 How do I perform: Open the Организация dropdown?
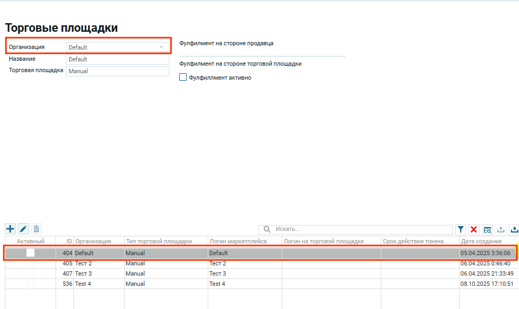pyautogui.click(x=161, y=47)
